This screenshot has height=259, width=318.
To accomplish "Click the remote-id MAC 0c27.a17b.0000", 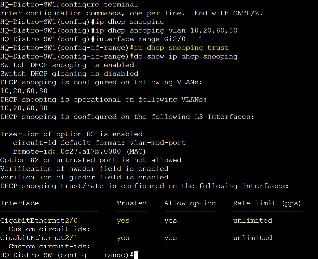I will pos(91,151).
